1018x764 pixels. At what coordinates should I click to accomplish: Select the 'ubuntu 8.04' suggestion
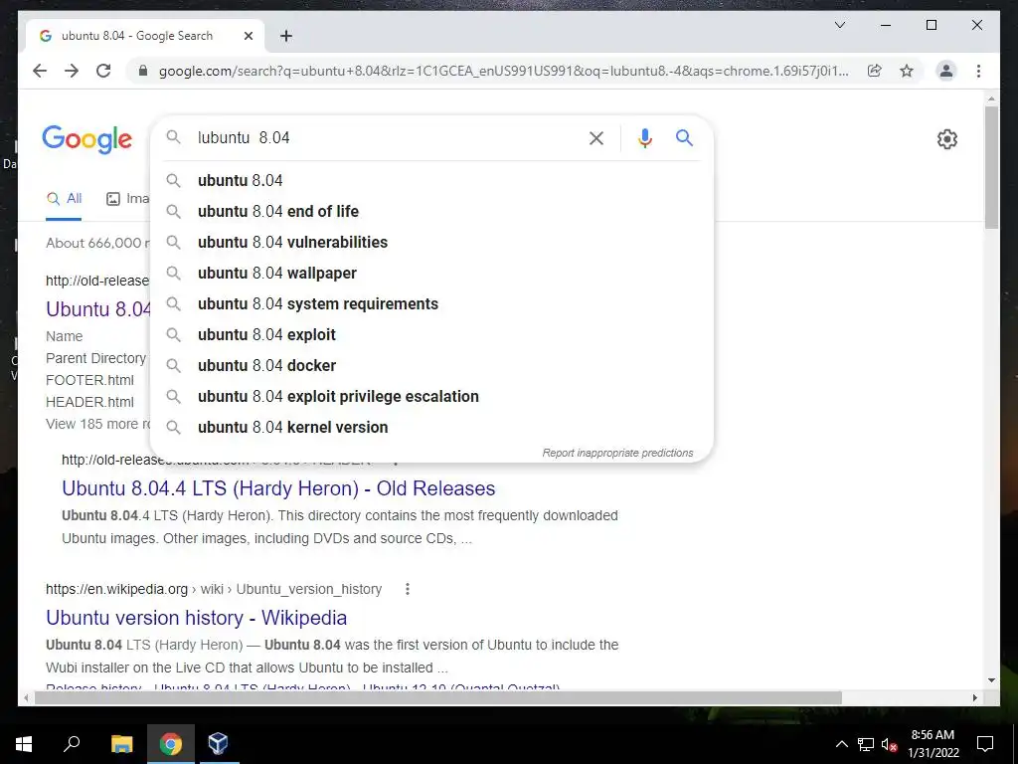[431, 181]
